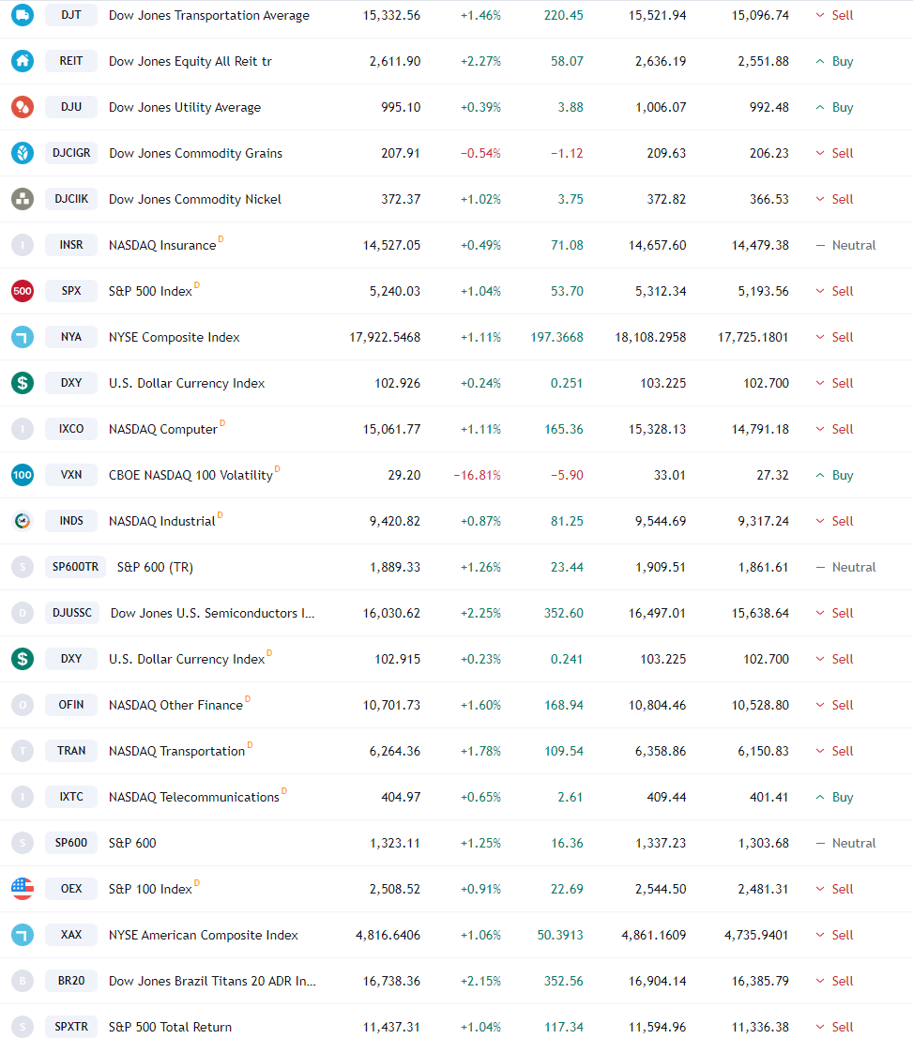913x1039 pixels.
Task: Click the gray placeholder icon for INSR
Action: [23, 245]
